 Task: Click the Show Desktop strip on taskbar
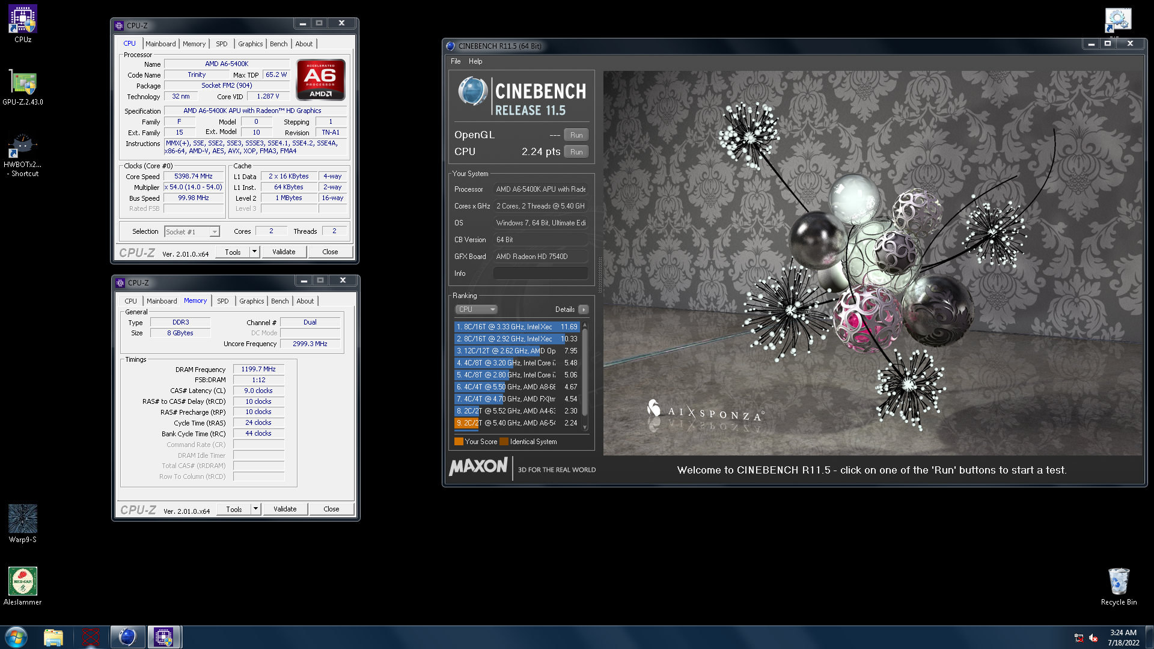[1150, 637]
